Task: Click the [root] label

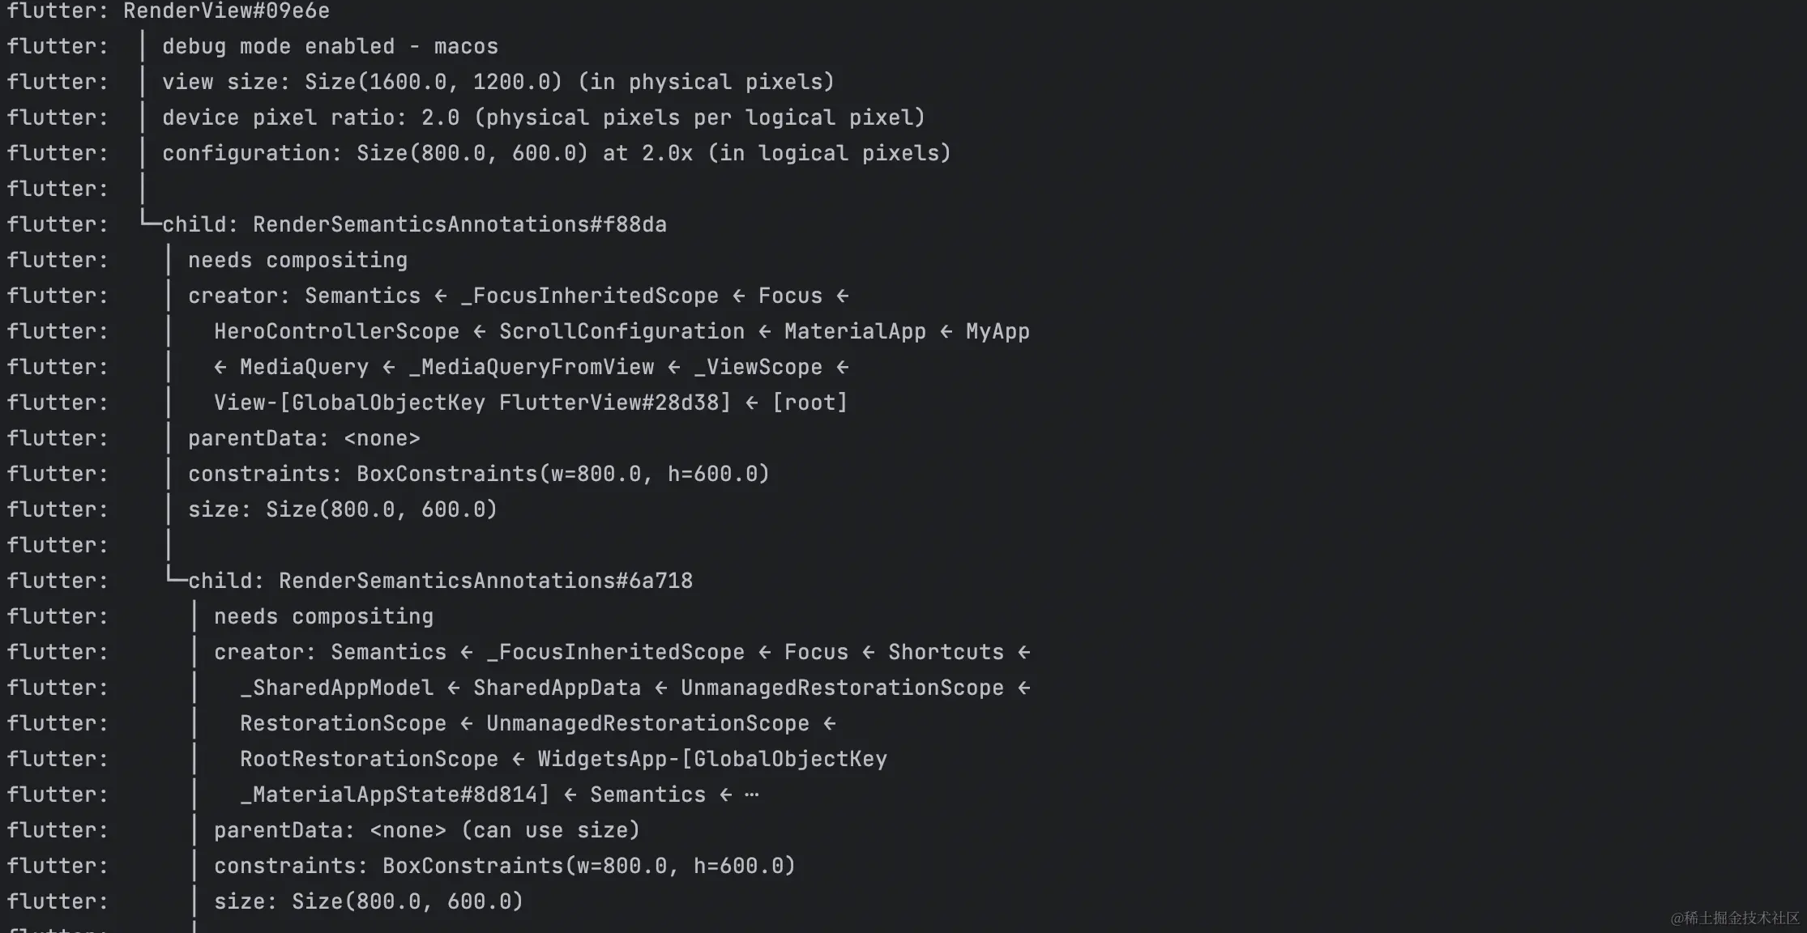Action: 810,403
